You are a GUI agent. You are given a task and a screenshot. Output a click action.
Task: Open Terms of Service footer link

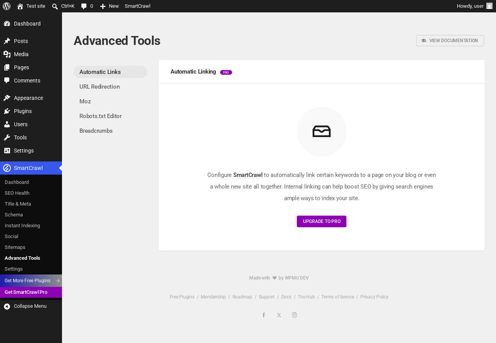[x=338, y=297]
